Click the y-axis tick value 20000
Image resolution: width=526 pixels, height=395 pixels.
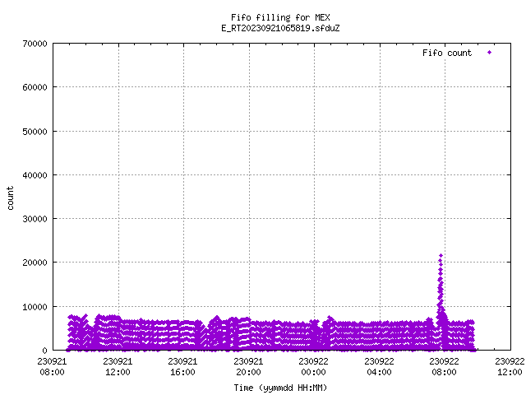(35, 263)
